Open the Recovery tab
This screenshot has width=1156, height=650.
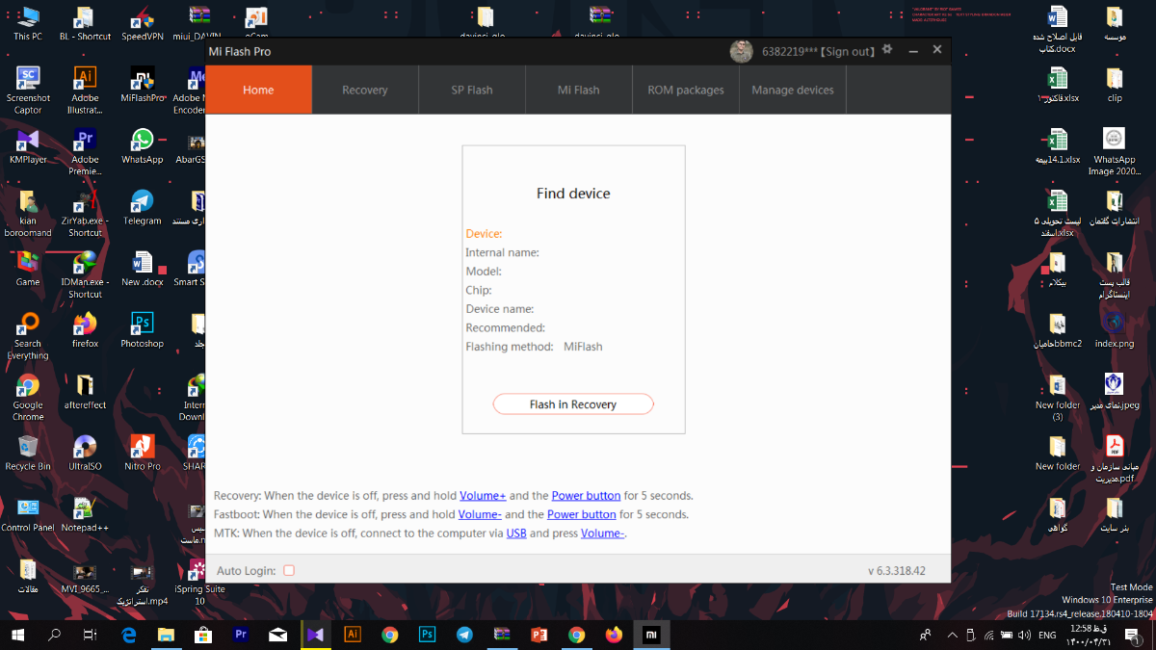click(365, 90)
